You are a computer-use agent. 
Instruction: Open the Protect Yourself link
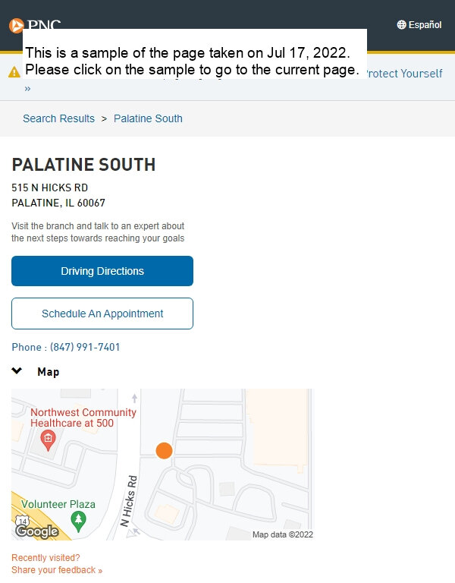click(x=404, y=74)
